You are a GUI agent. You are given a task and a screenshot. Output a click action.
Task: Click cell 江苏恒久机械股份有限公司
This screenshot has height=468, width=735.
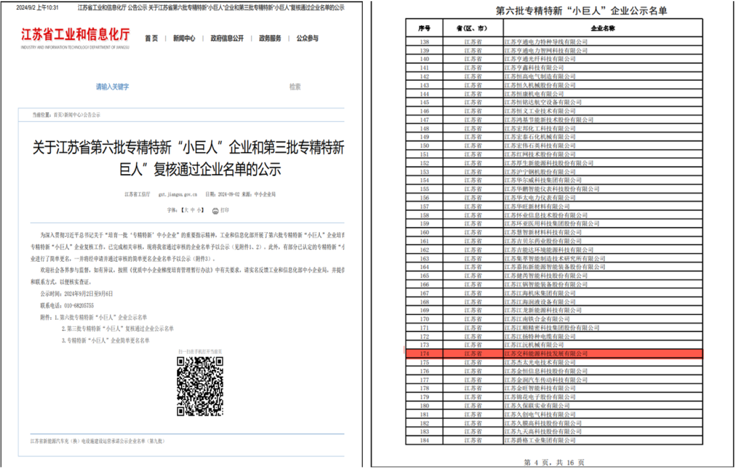point(603,85)
